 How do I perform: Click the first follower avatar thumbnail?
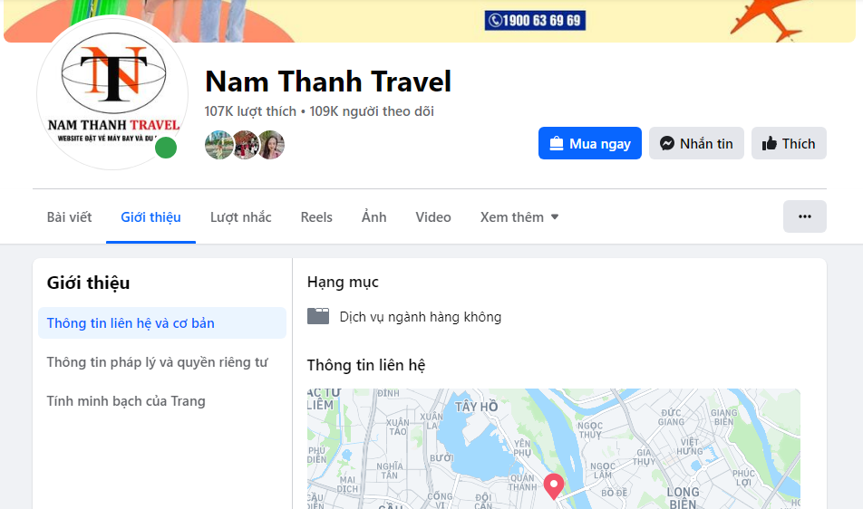tap(218, 145)
